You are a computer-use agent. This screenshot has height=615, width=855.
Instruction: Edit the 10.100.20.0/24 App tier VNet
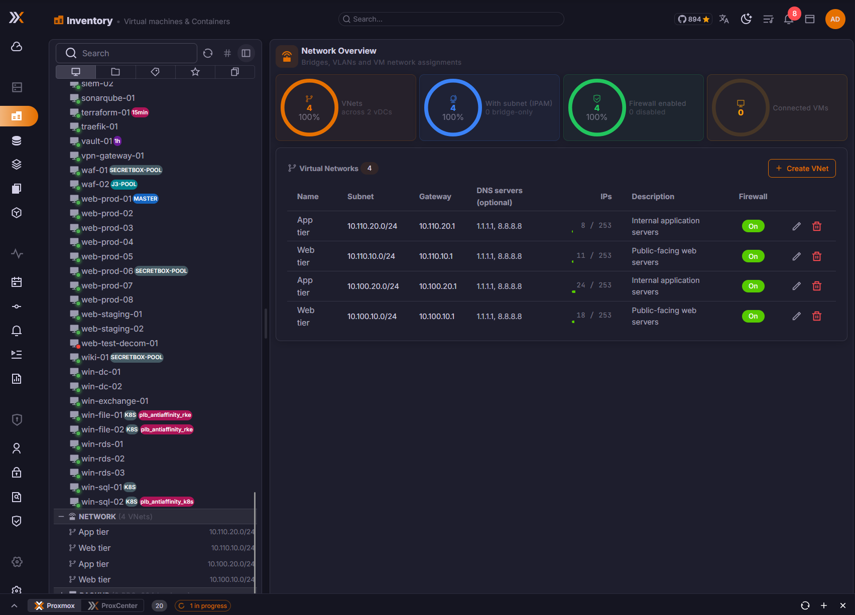pos(796,286)
